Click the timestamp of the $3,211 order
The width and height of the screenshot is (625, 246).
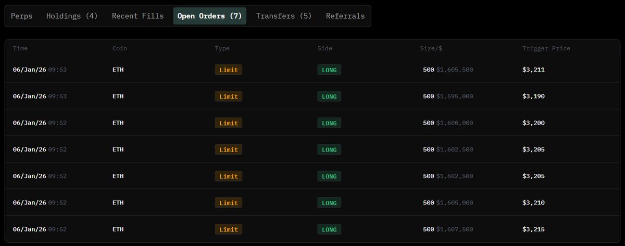pyautogui.click(x=40, y=70)
